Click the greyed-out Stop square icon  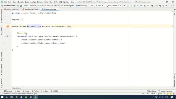coord(148,5)
